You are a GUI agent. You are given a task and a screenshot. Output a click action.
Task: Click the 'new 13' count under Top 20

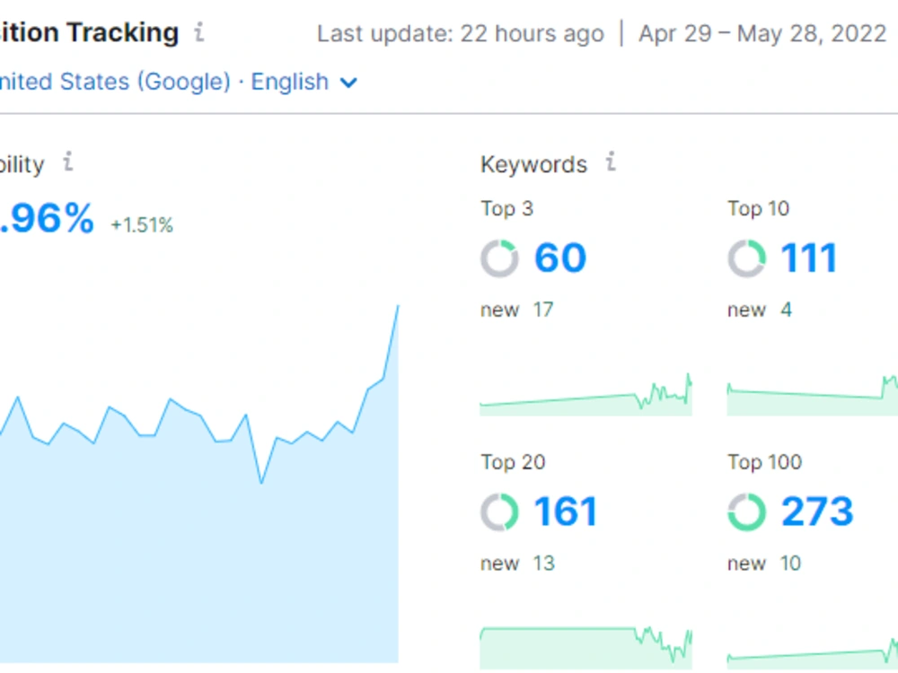pyautogui.click(x=518, y=564)
